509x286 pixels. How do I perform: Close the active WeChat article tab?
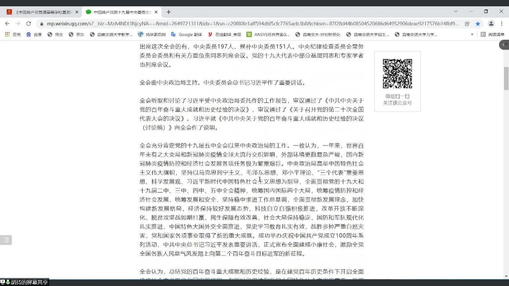pos(156,12)
